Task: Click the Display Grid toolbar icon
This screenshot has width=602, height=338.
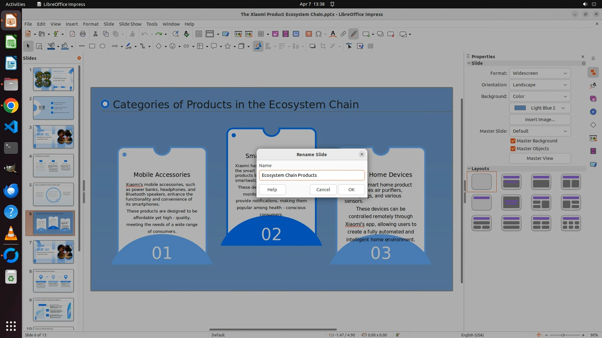Action: pyautogui.click(x=198, y=34)
